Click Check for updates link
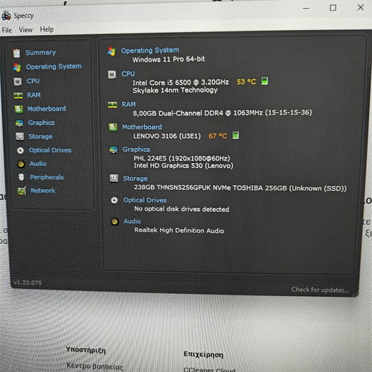 click(320, 289)
